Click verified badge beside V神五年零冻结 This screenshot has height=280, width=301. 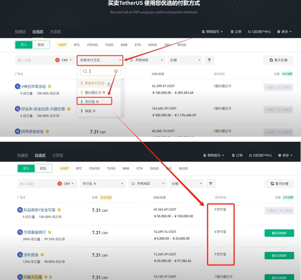49,86
